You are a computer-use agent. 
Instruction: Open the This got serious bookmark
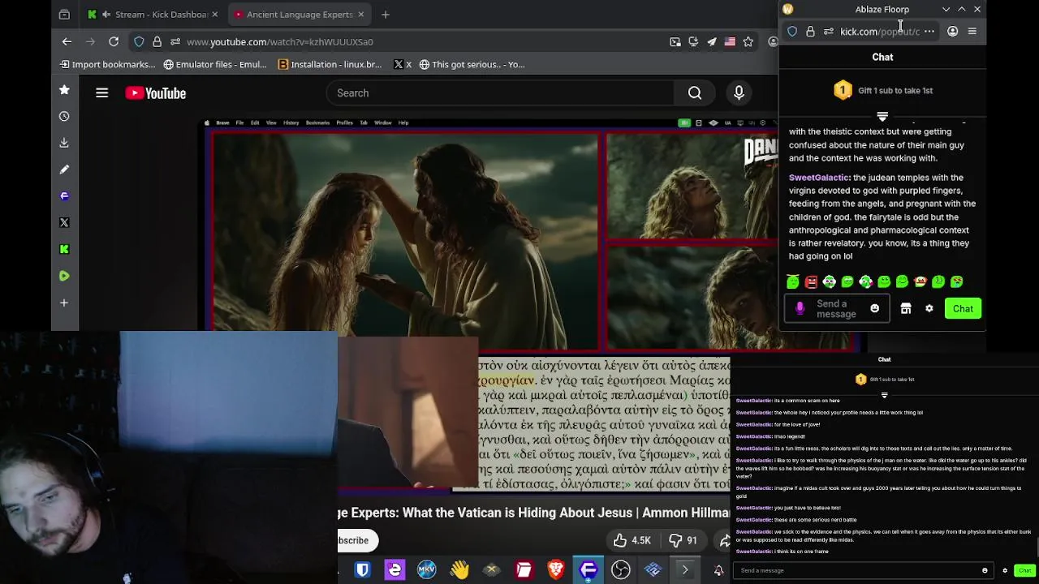pyautogui.click(x=472, y=64)
